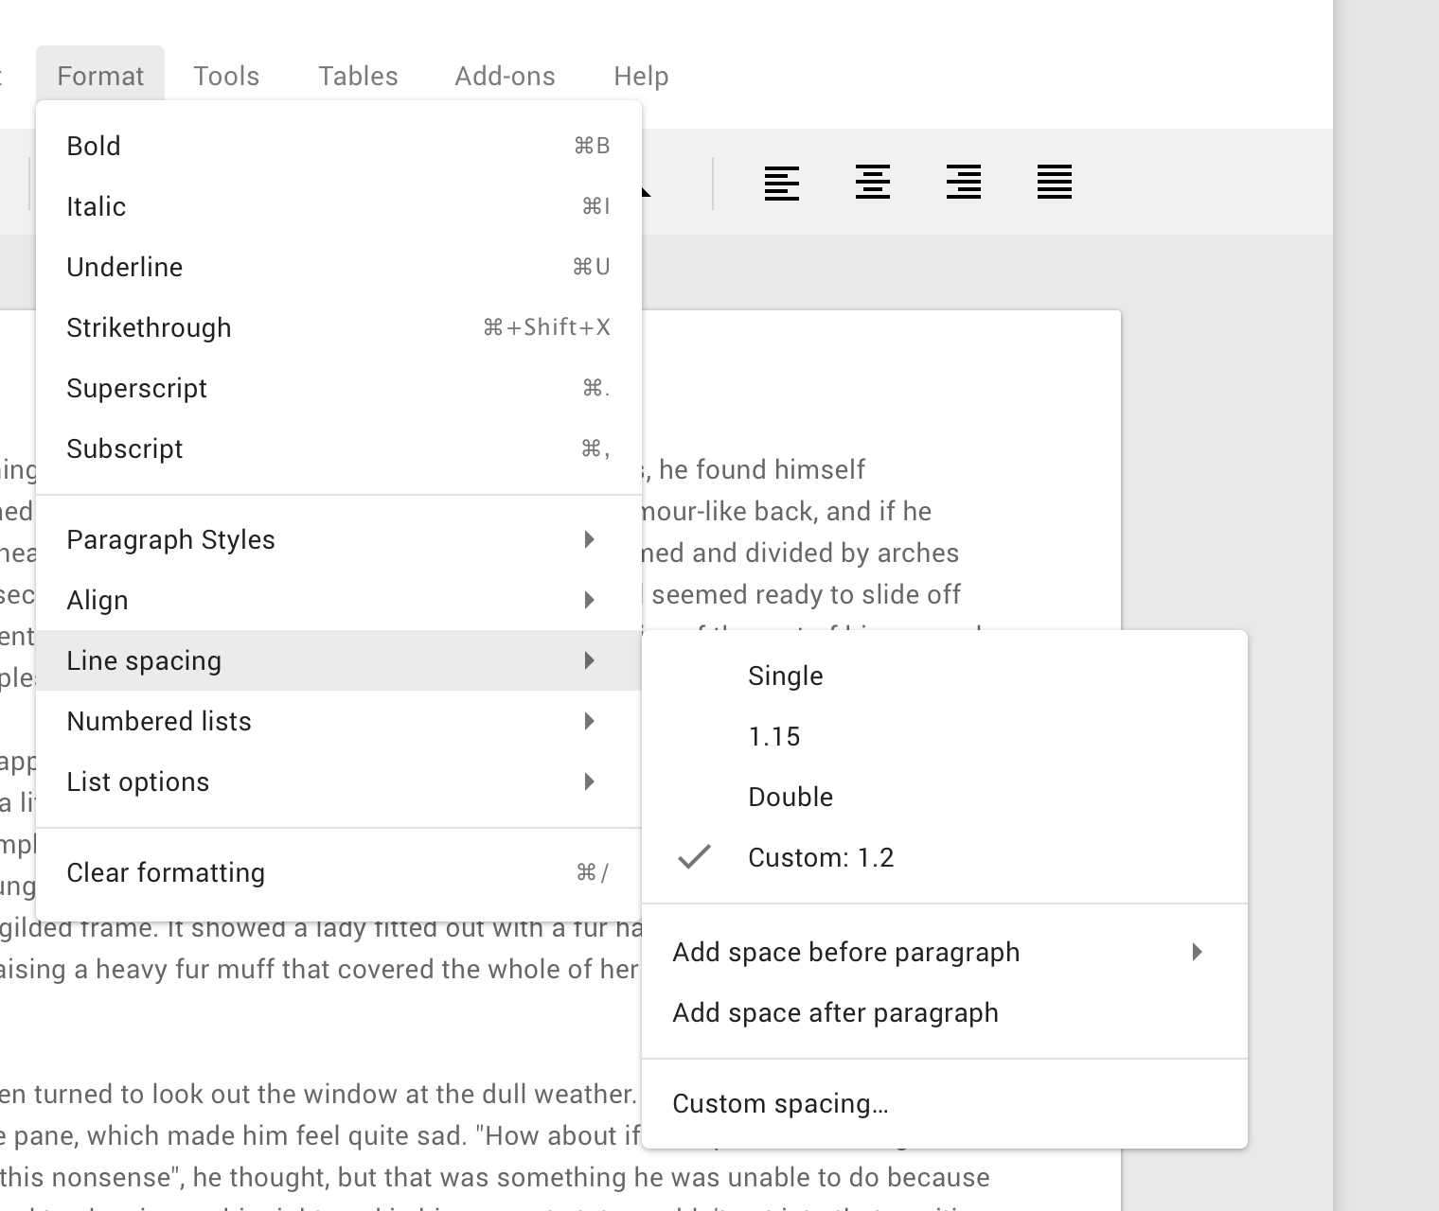Set line spacing to Double

click(x=790, y=797)
